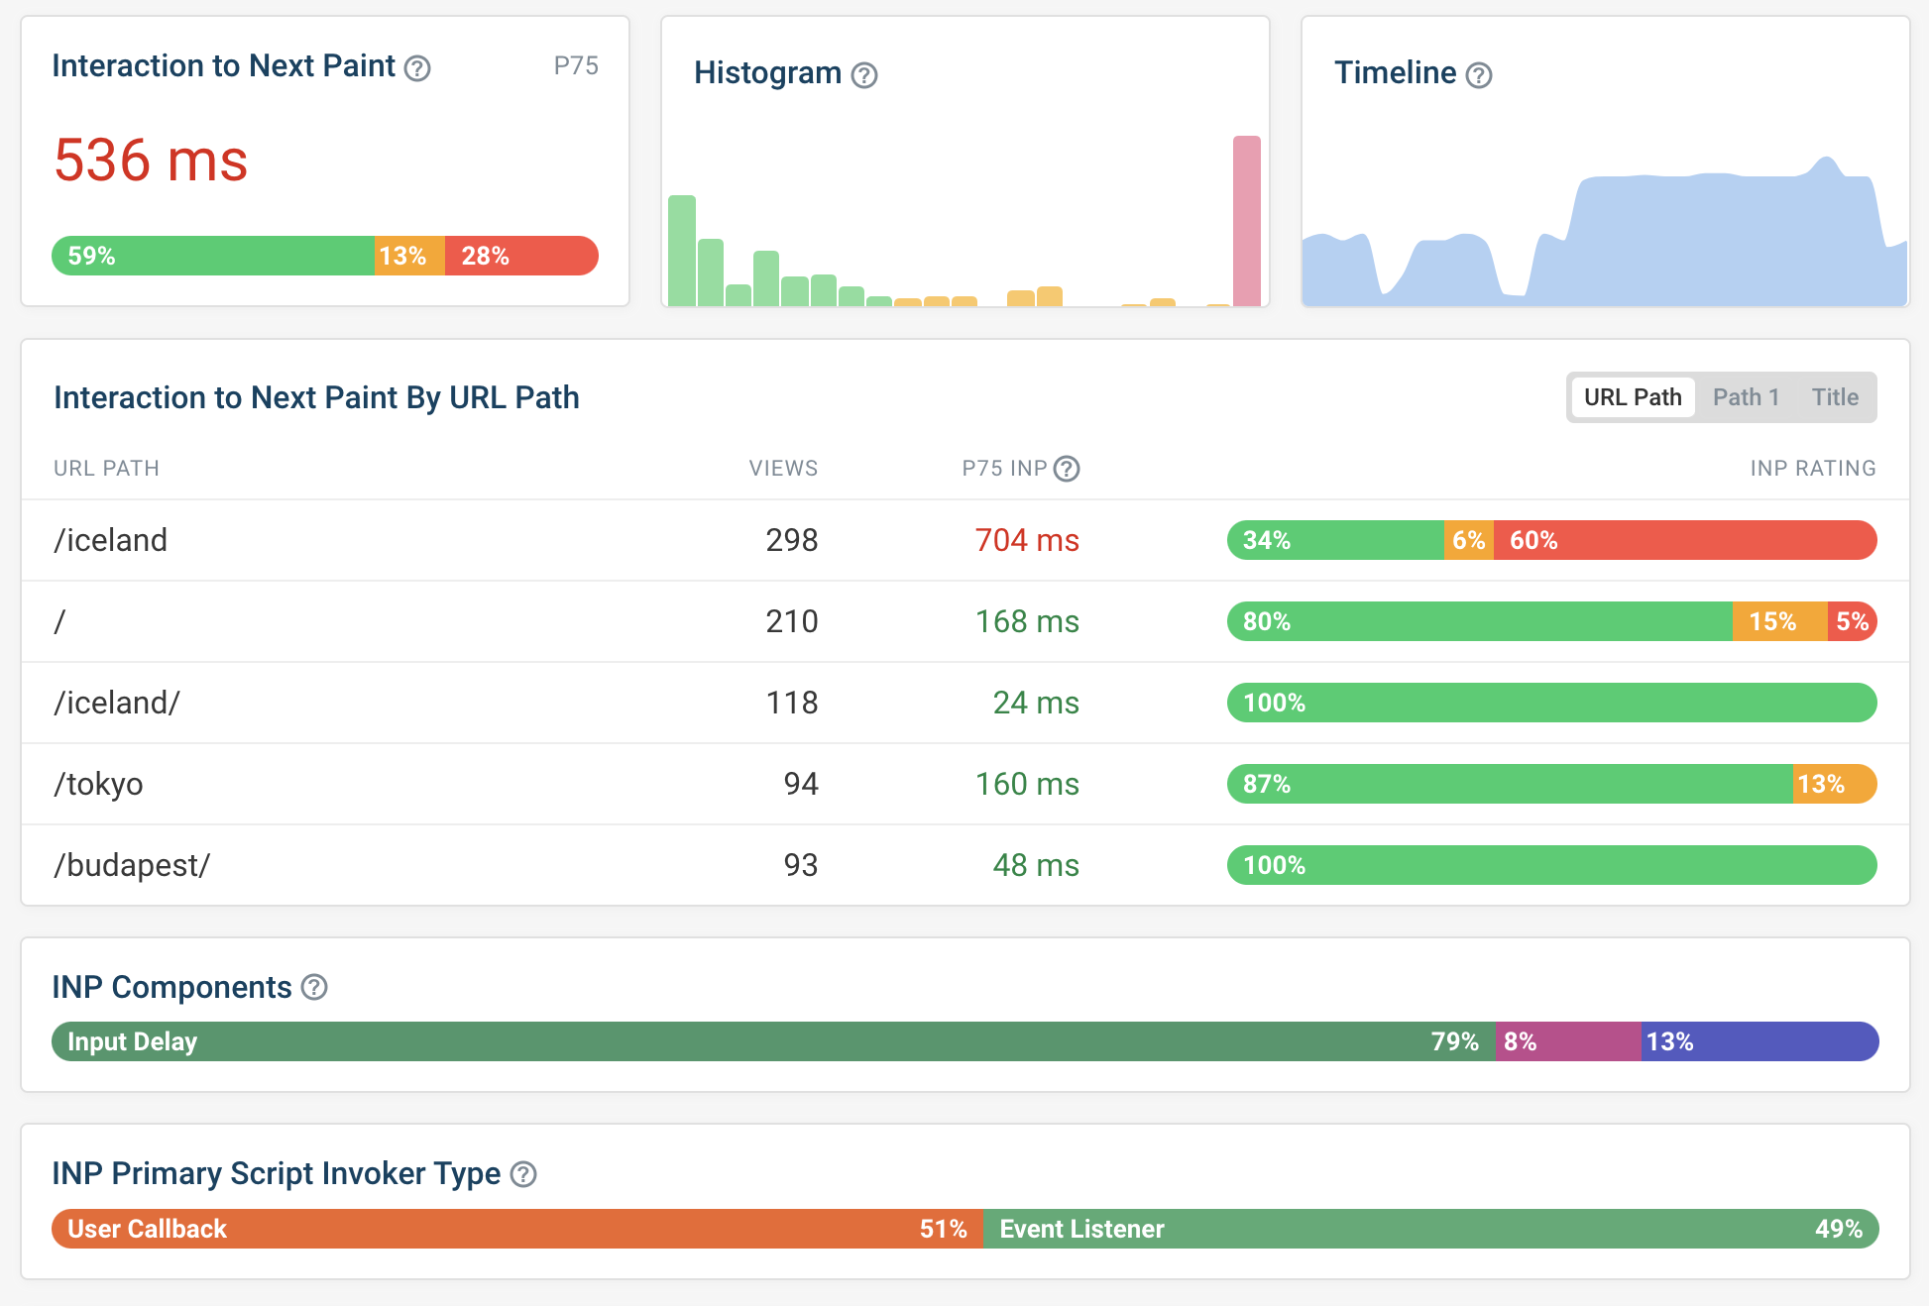Click the 13% orange segment for /tokyo
1929x1306 pixels.
[1835, 784]
